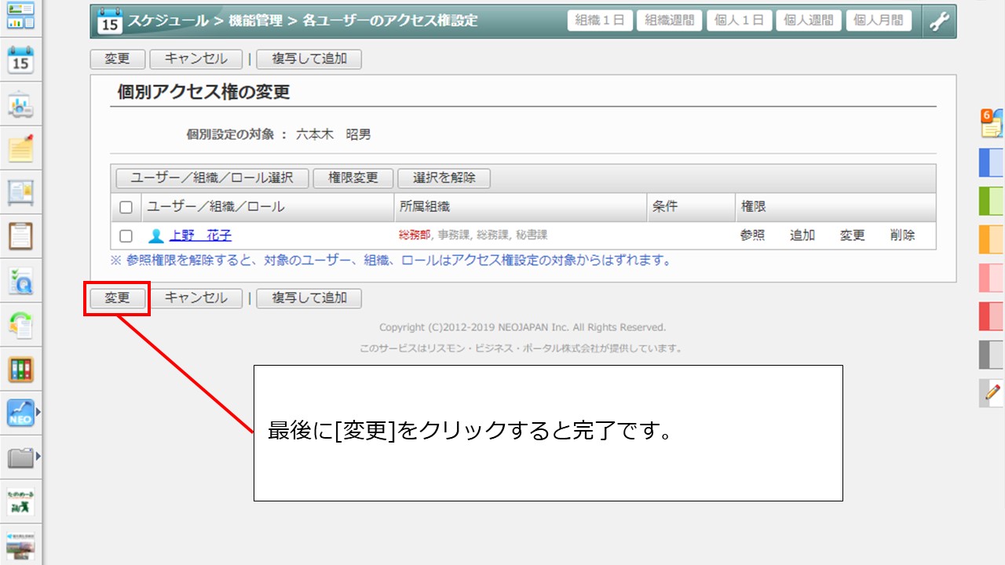
Task: Select the gray sticky note color
Action: click(x=992, y=355)
